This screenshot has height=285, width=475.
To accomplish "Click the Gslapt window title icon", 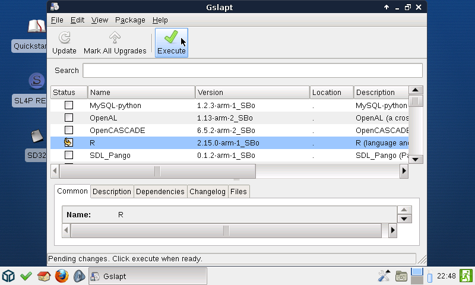I will (x=55, y=7).
